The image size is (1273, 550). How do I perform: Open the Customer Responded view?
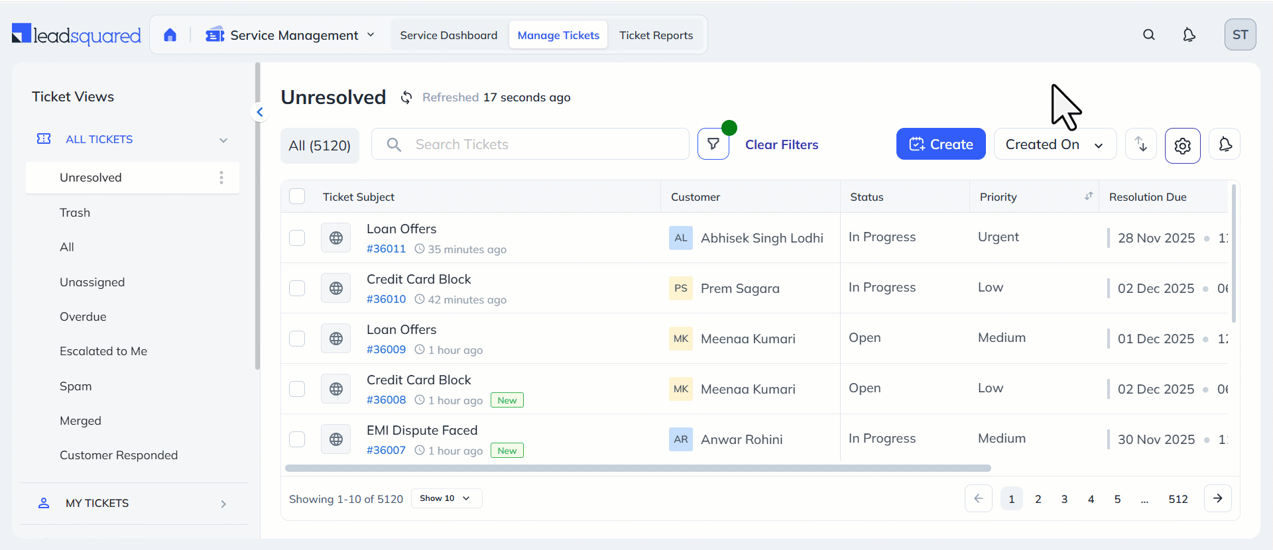pyautogui.click(x=119, y=455)
